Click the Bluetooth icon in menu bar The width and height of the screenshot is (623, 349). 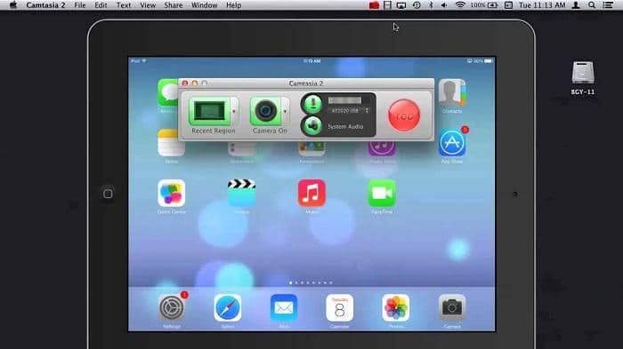431,5
